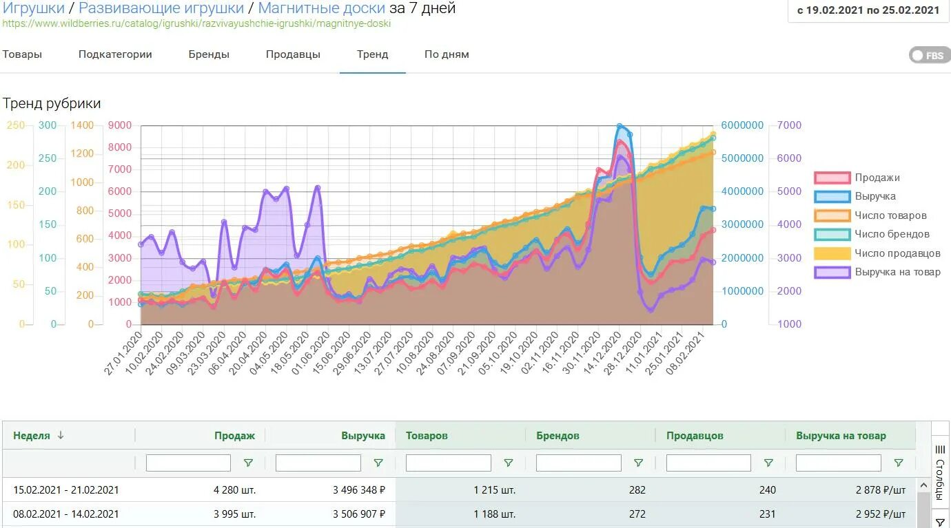Click the Тренд рубрики chart heading

pyautogui.click(x=52, y=104)
